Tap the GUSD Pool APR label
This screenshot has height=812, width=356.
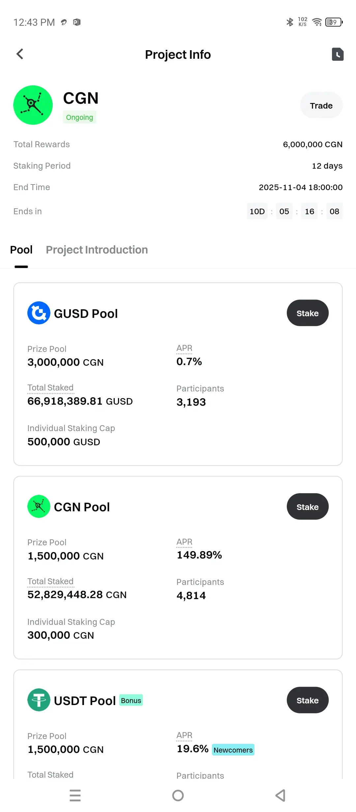(184, 348)
